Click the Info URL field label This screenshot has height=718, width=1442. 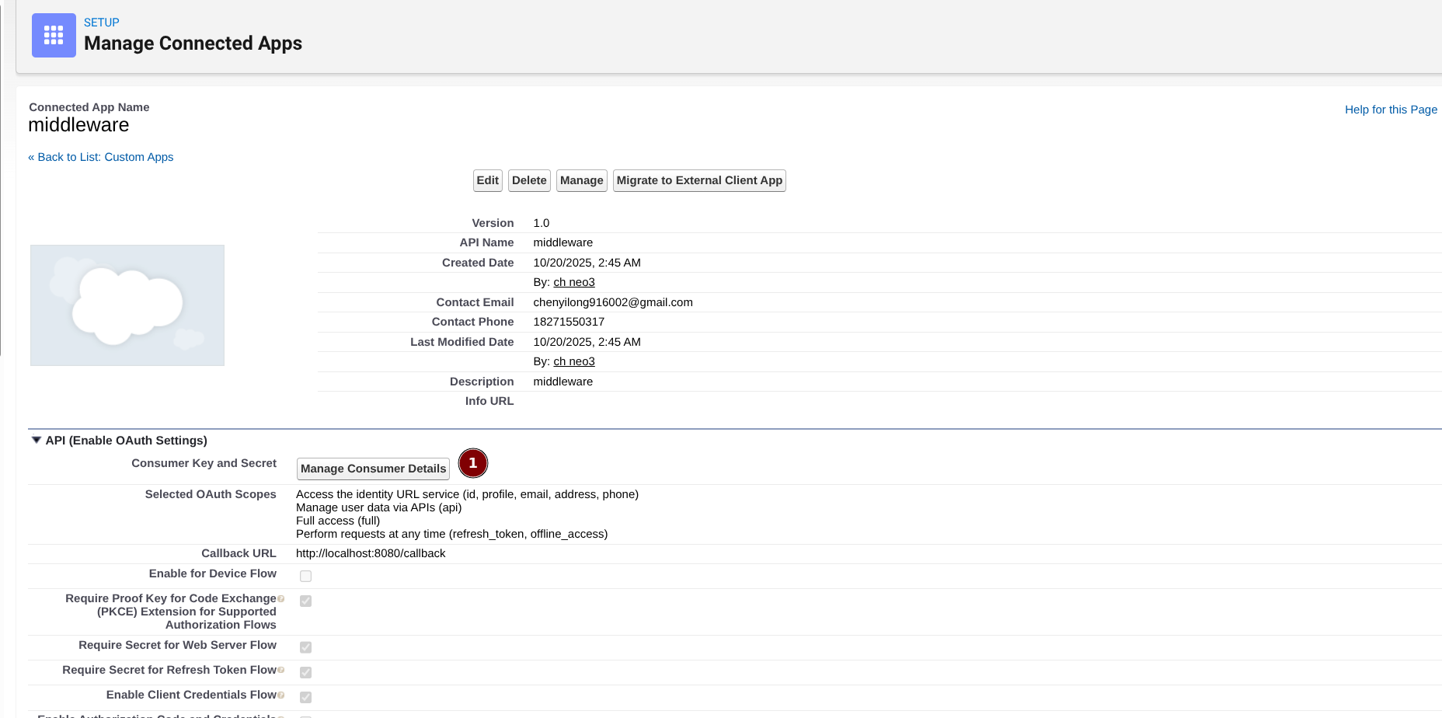(489, 401)
